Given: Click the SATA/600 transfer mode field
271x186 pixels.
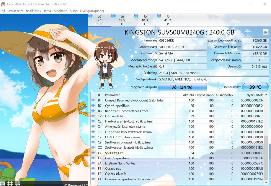Looking at the screenshot, I should coord(182,60).
